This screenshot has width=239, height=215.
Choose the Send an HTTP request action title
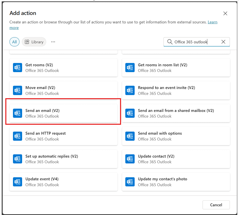pos(45,133)
